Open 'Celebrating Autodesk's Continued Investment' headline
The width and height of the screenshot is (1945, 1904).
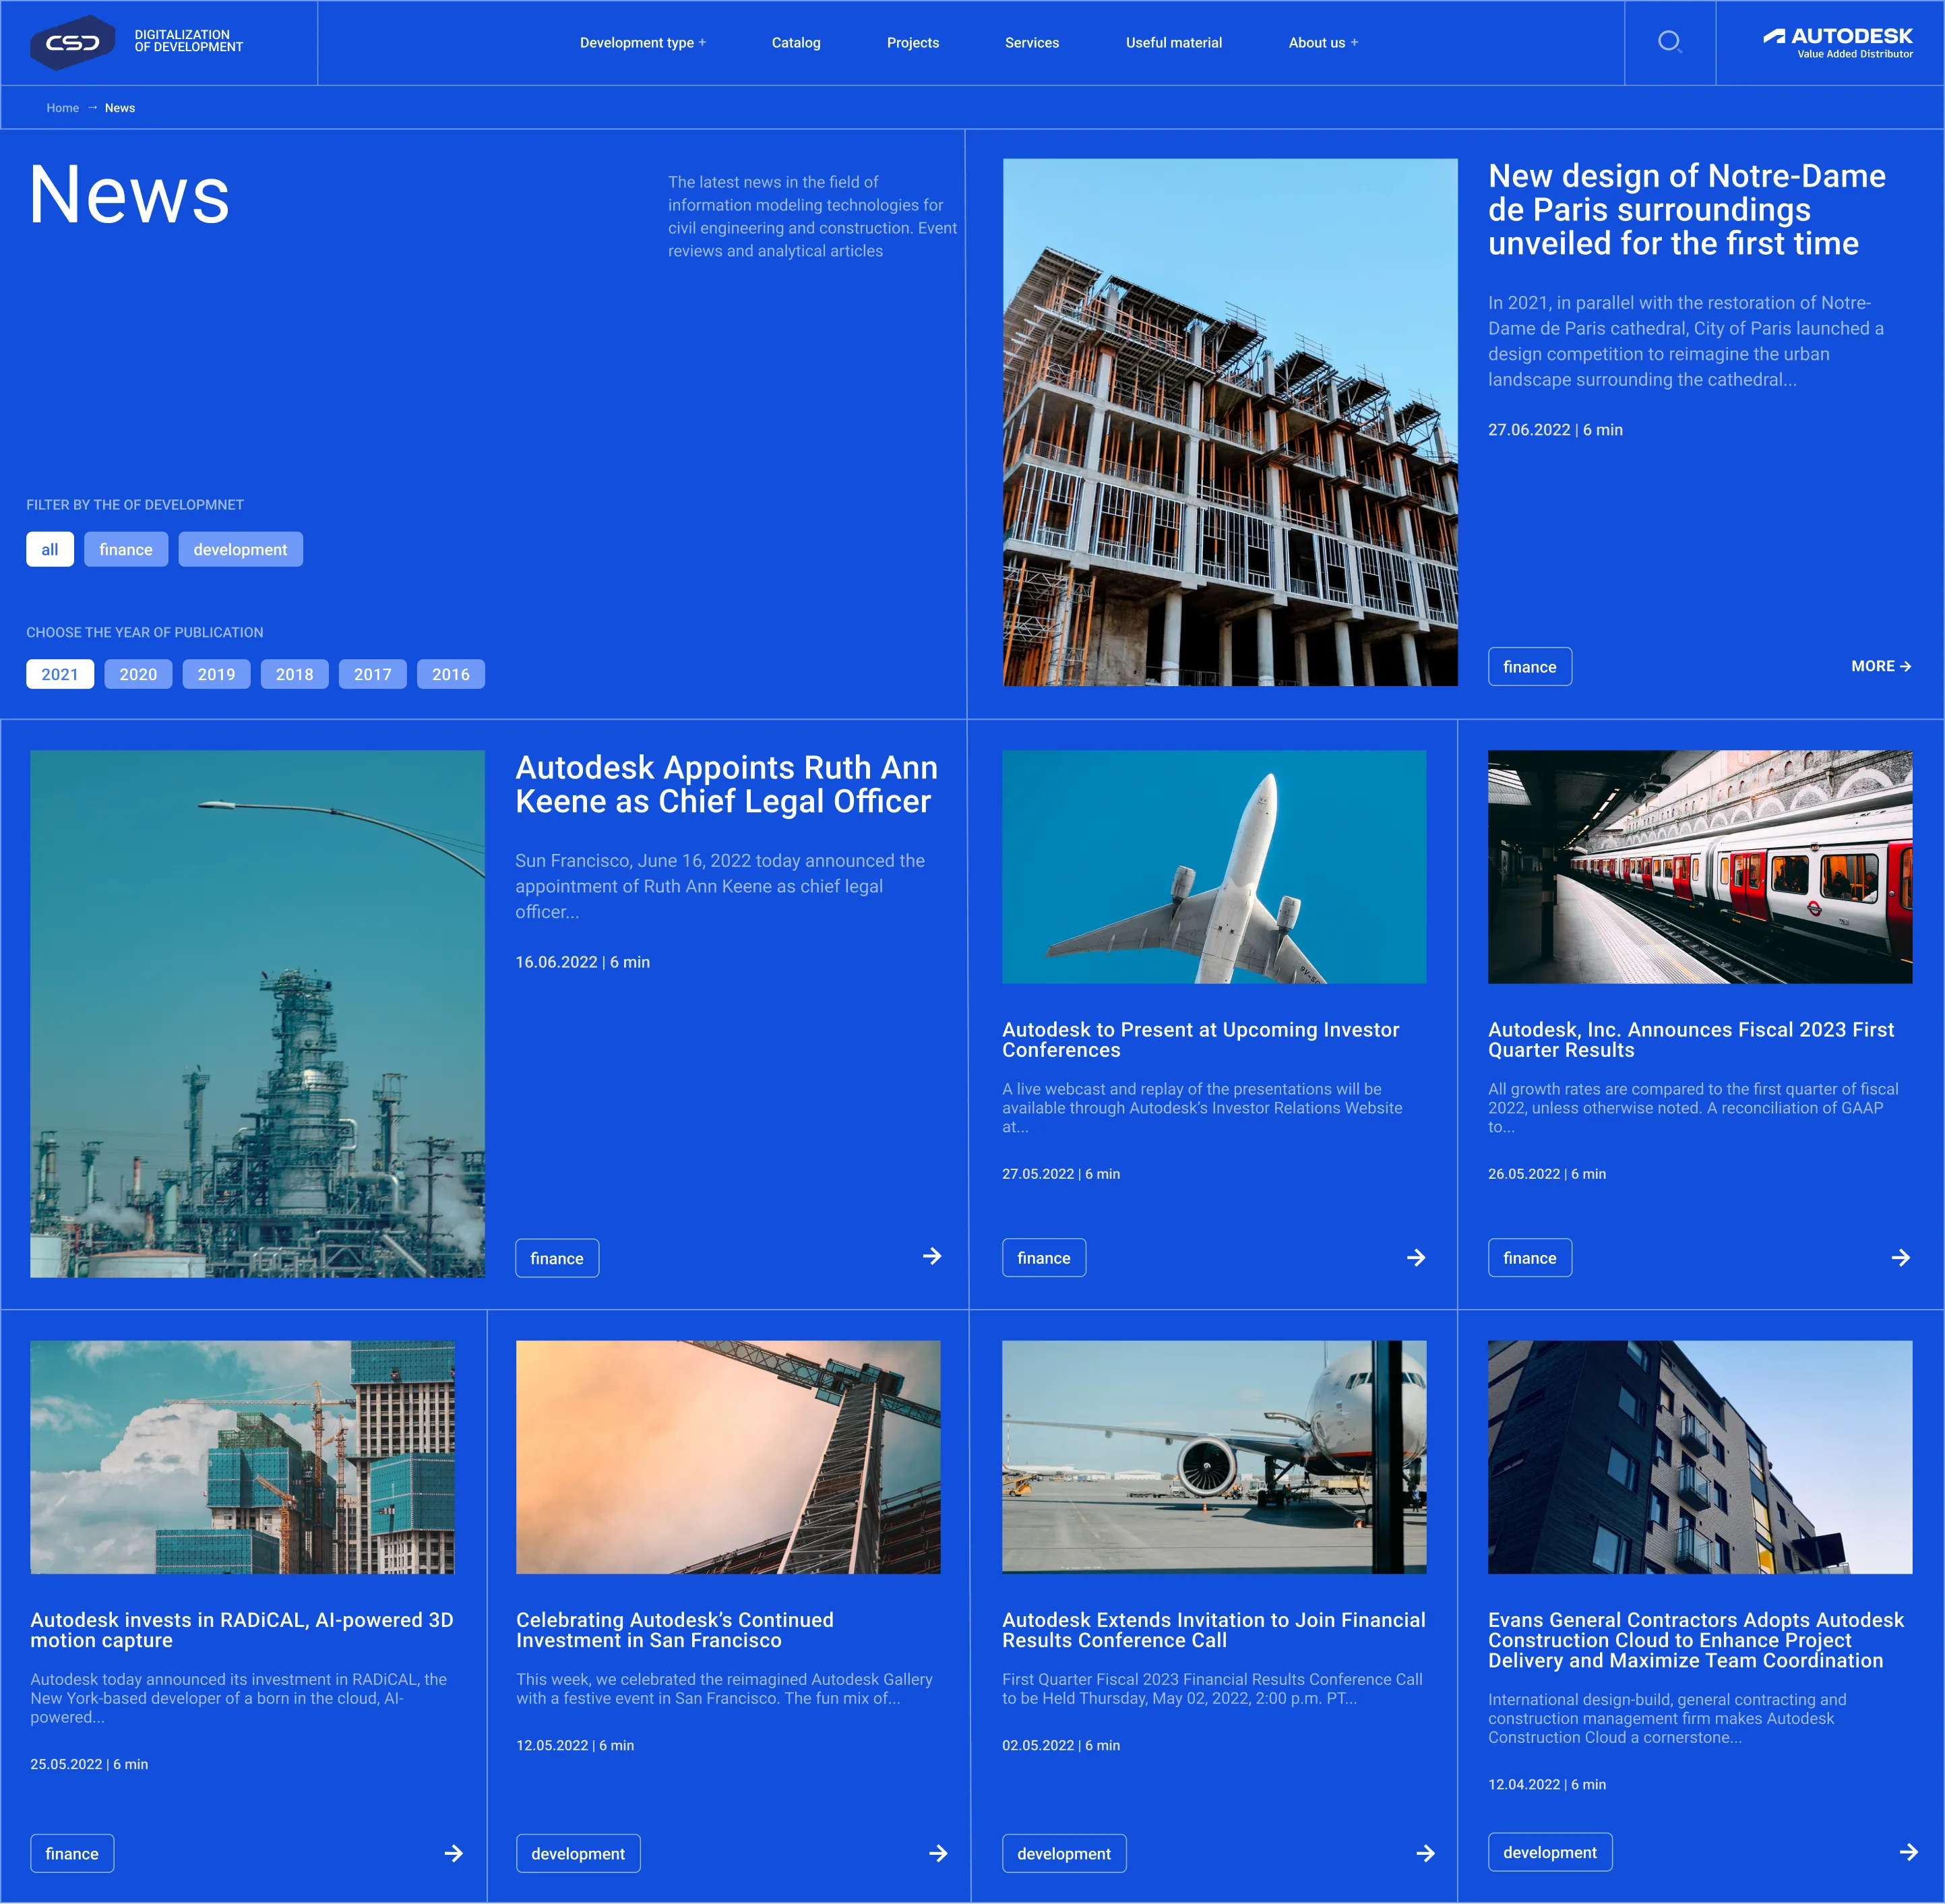(675, 1630)
